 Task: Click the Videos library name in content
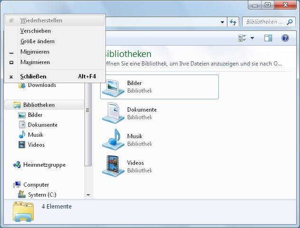(135, 163)
